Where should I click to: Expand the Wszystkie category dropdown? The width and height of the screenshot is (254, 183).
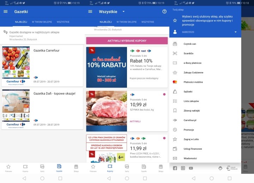[x=123, y=12]
